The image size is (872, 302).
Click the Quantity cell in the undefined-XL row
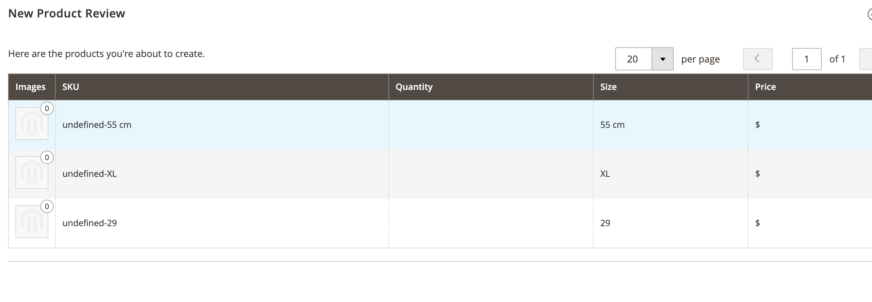[491, 174]
